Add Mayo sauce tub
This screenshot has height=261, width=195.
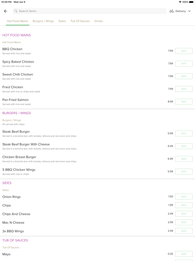(x=184, y=254)
